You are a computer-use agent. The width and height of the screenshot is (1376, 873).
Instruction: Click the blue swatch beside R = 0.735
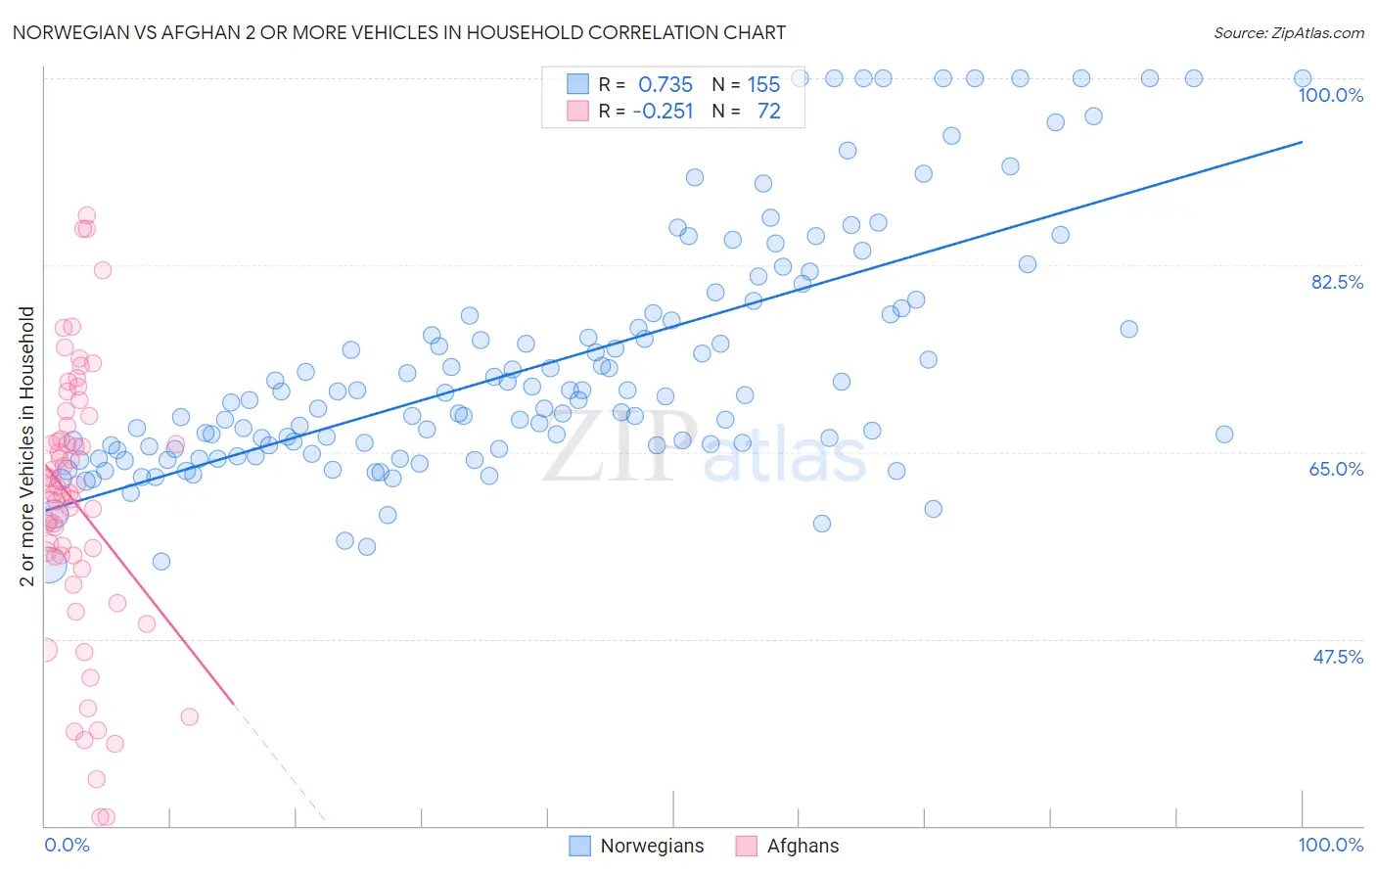pos(578,84)
